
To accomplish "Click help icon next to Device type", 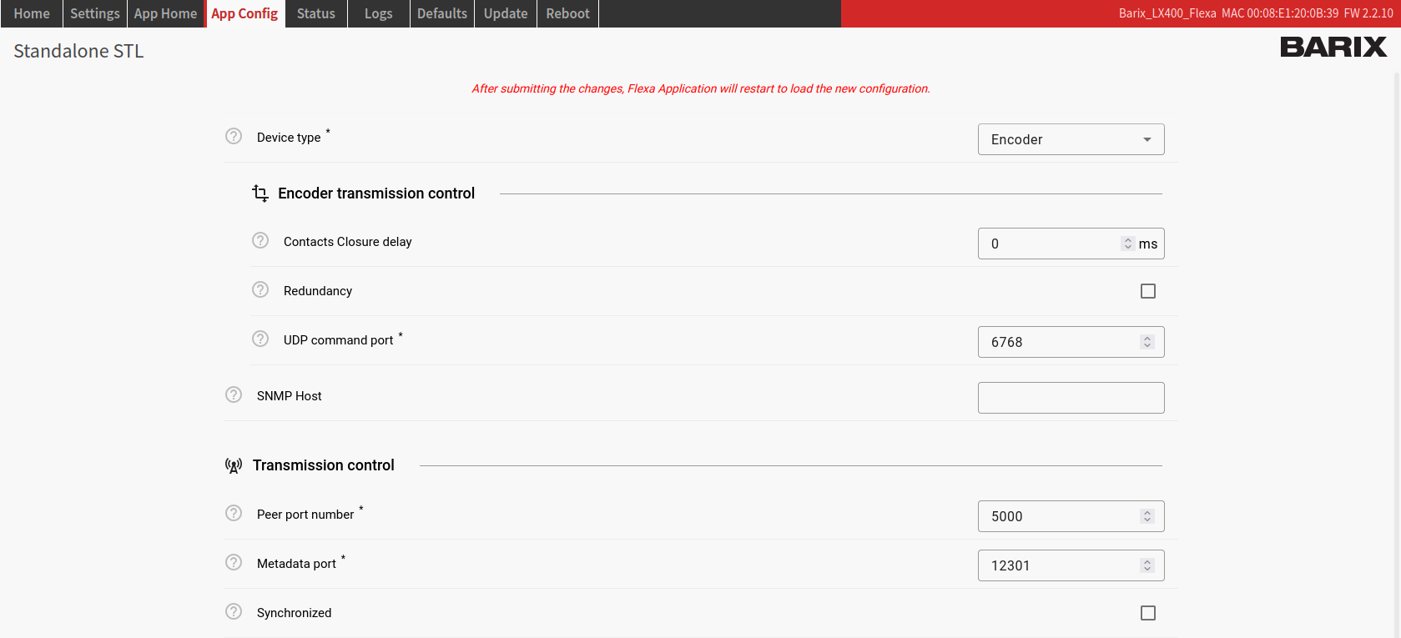I will 234,136.
